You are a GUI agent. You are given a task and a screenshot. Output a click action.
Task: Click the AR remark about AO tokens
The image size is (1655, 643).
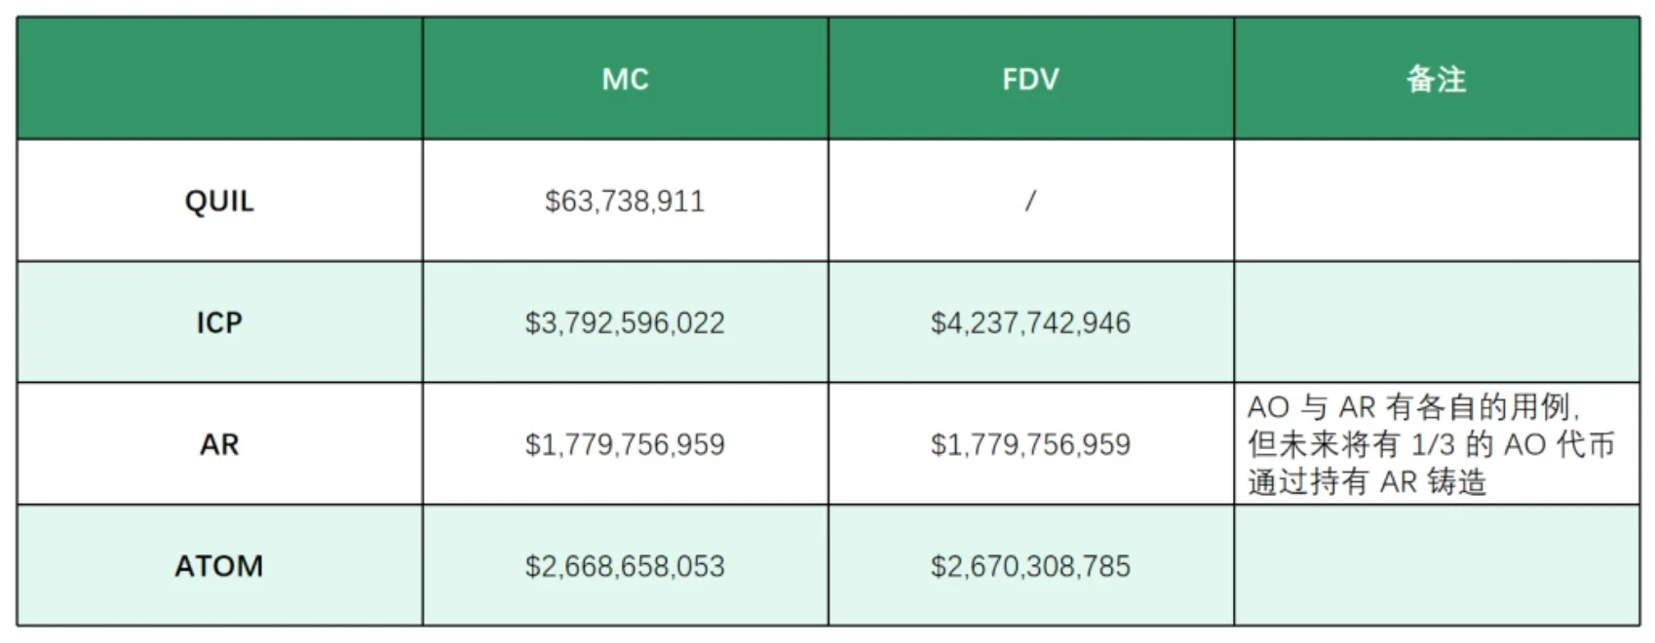pyautogui.click(x=1430, y=444)
